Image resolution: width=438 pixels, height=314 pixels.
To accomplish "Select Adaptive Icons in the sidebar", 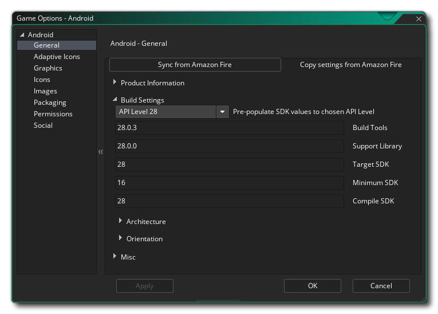I will click(57, 57).
